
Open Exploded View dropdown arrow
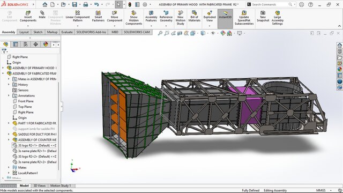(210, 26)
